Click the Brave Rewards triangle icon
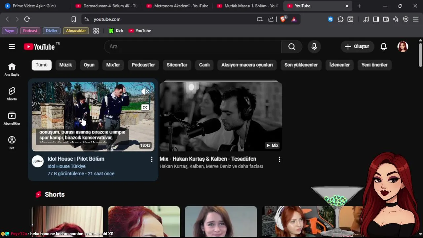This screenshot has height=238, width=423. coord(294,19)
